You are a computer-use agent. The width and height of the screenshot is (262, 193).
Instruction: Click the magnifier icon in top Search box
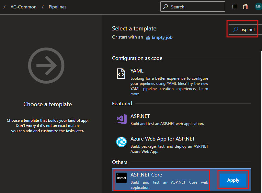tap(165, 6)
